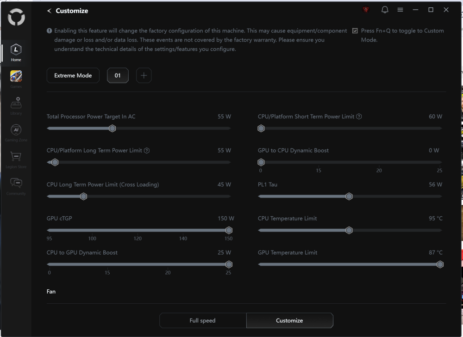Add a new profile with plus button
The width and height of the screenshot is (463, 337).
[144, 75]
